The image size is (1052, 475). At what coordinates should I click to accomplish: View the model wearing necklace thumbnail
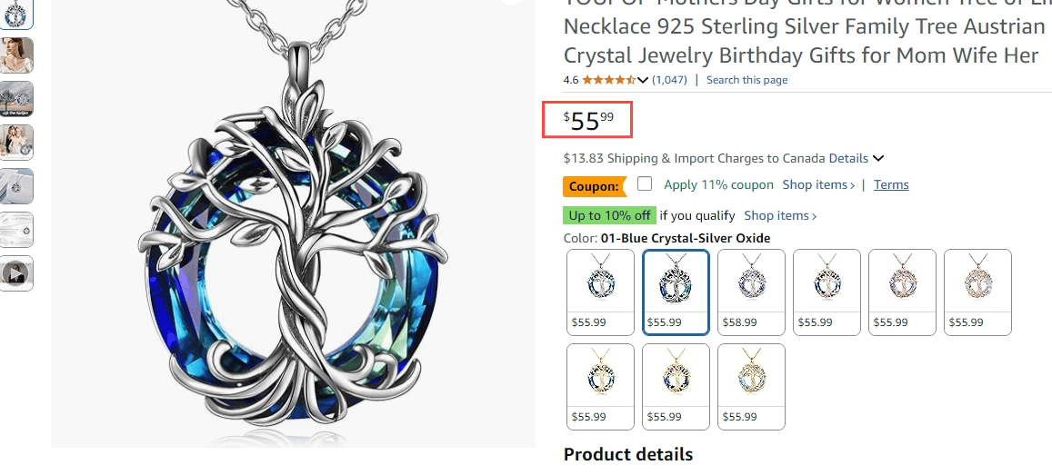pyautogui.click(x=17, y=55)
